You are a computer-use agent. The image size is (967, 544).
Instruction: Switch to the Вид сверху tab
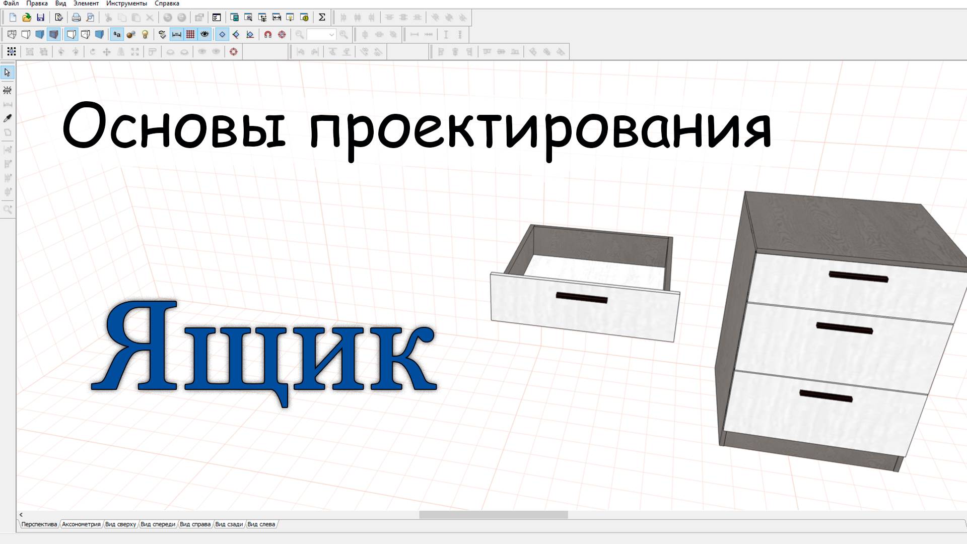(120, 524)
